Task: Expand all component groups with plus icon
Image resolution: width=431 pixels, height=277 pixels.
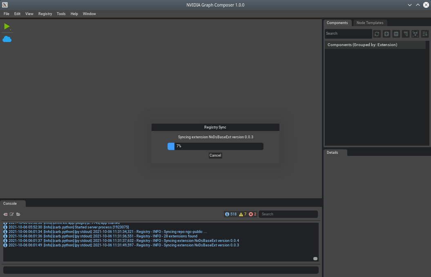Action: (386, 34)
